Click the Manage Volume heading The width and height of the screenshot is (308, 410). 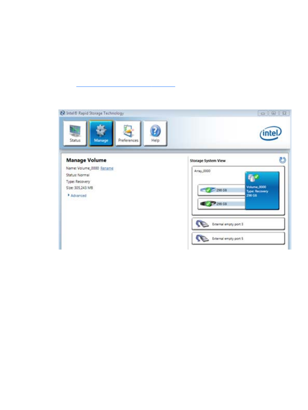[86, 160]
